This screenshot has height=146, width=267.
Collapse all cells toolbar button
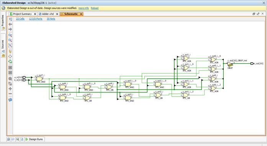10,73
